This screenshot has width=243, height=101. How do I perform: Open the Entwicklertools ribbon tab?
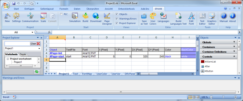(127, 9)
